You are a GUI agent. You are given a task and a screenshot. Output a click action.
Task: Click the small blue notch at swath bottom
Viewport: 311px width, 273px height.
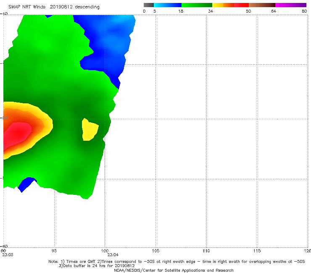(x=27, y=184)
